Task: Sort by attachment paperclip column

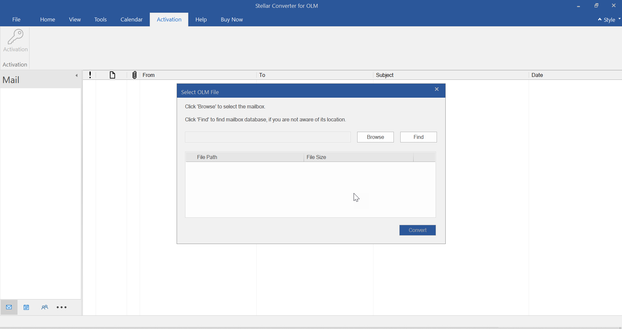Action: click(134, 75)
